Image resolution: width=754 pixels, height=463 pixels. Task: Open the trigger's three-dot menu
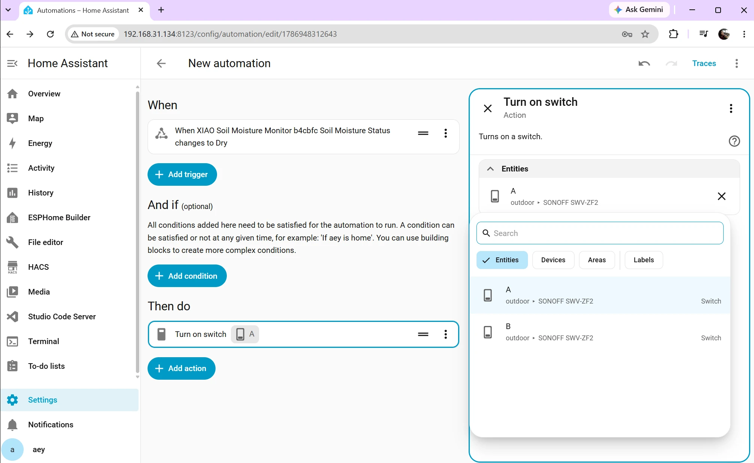(x=446, y=133)
